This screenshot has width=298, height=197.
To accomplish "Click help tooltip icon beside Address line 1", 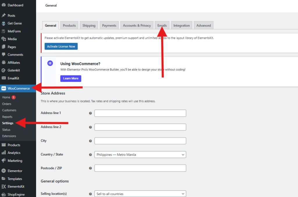I will pos(90,113).
